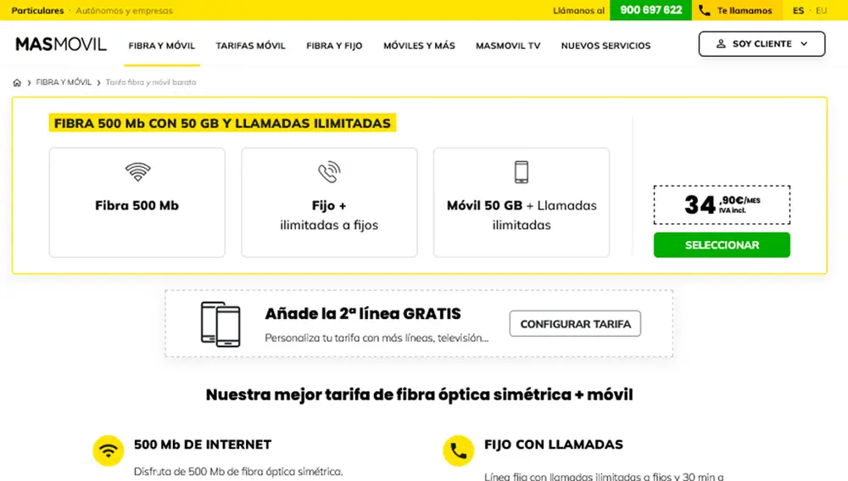This screenshot has width=848, height=481.
Task: Click the green SELECCIONAR button
Action: [x=722, y=245]
